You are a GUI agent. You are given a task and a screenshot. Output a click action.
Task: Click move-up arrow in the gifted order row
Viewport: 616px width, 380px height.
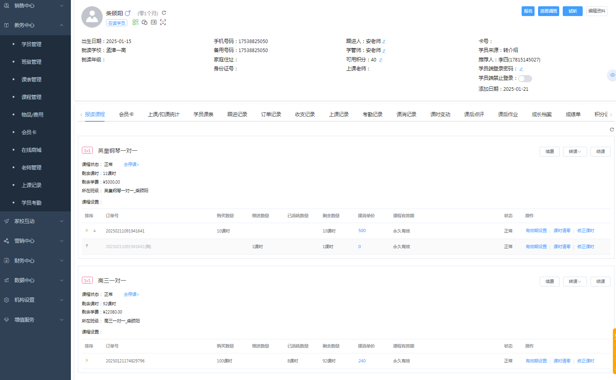(x=87, y=246)
